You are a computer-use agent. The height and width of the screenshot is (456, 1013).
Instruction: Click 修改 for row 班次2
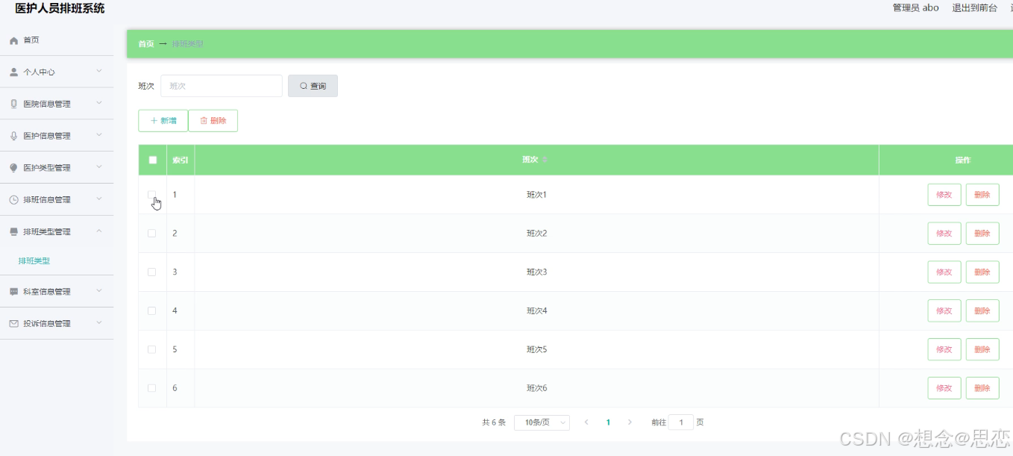(944, 234)
